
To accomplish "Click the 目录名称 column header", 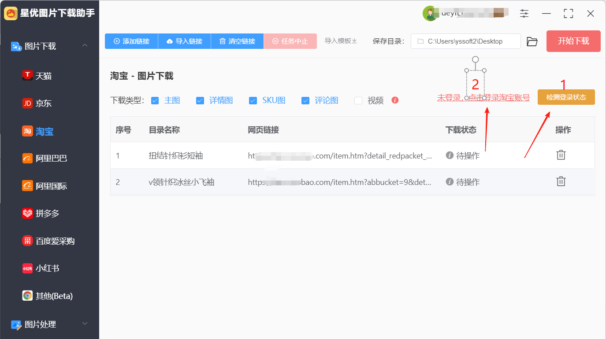I will 164,130.
